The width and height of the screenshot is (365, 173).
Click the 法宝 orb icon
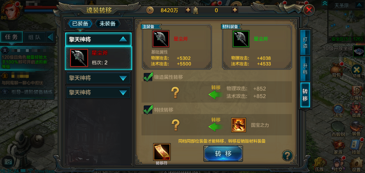point(338,111)
